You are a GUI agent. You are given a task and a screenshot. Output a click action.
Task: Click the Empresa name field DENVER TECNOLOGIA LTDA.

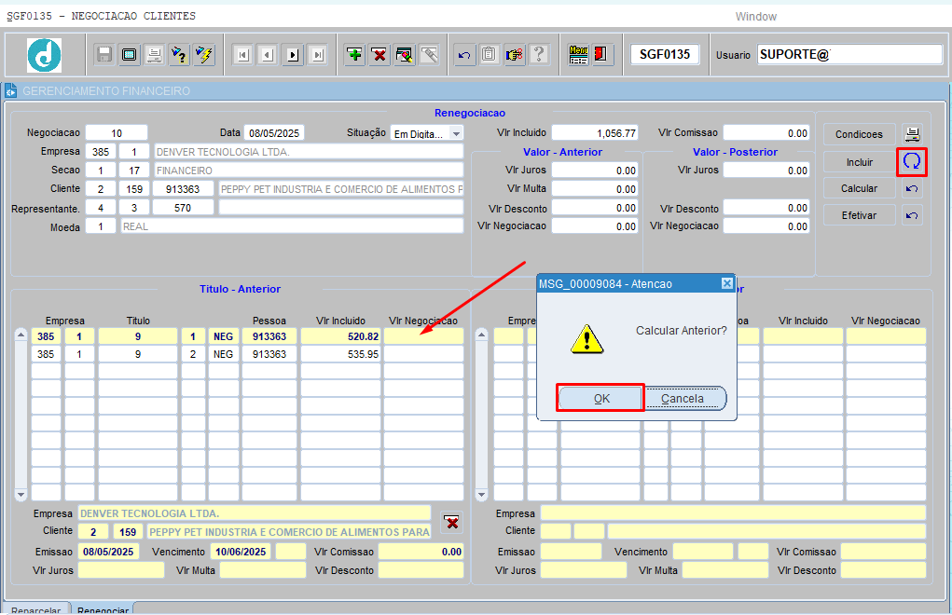[309, 152]
